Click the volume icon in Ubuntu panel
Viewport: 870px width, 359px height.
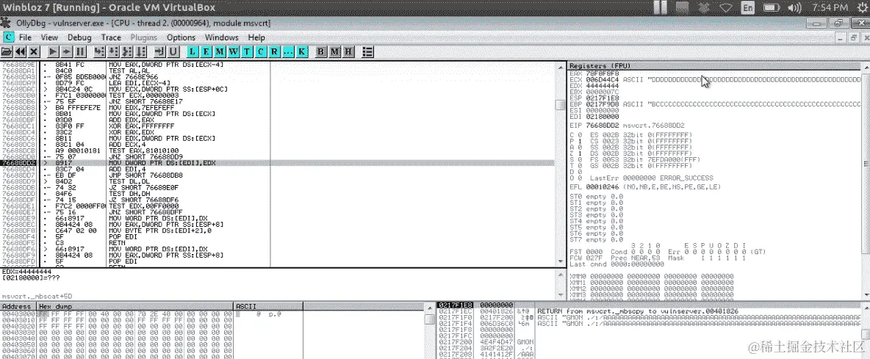click(x=794, y=8)
